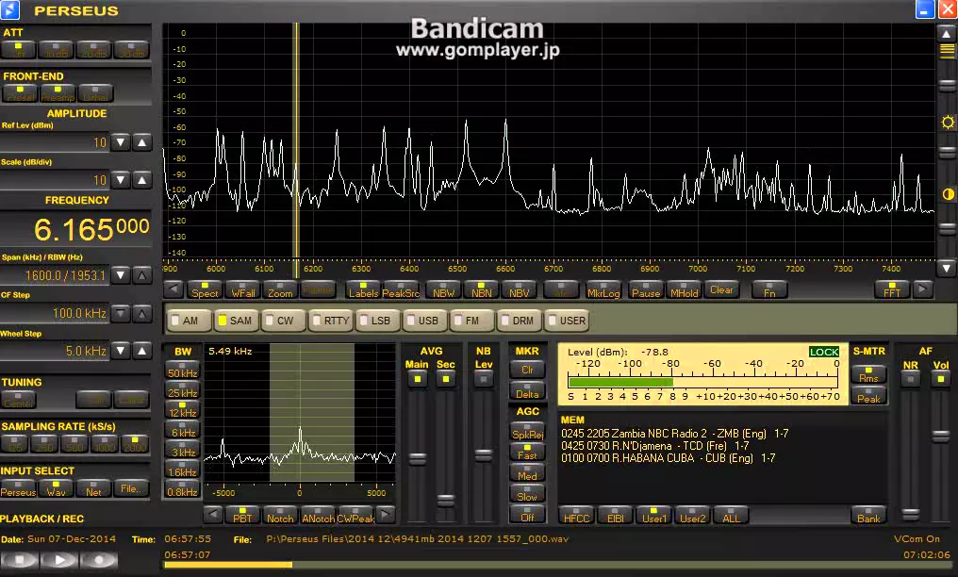Start playback with the play button
Viewport: 958px width, 577px height.
[59, 559]
